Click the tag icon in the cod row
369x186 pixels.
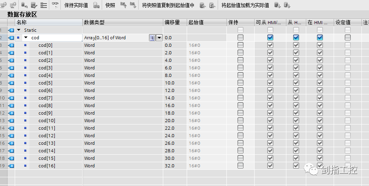pyautogui.click(x=11, y=38)
